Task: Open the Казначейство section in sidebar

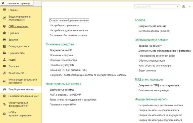Action: pyautogui.click(x=16, y=73)
